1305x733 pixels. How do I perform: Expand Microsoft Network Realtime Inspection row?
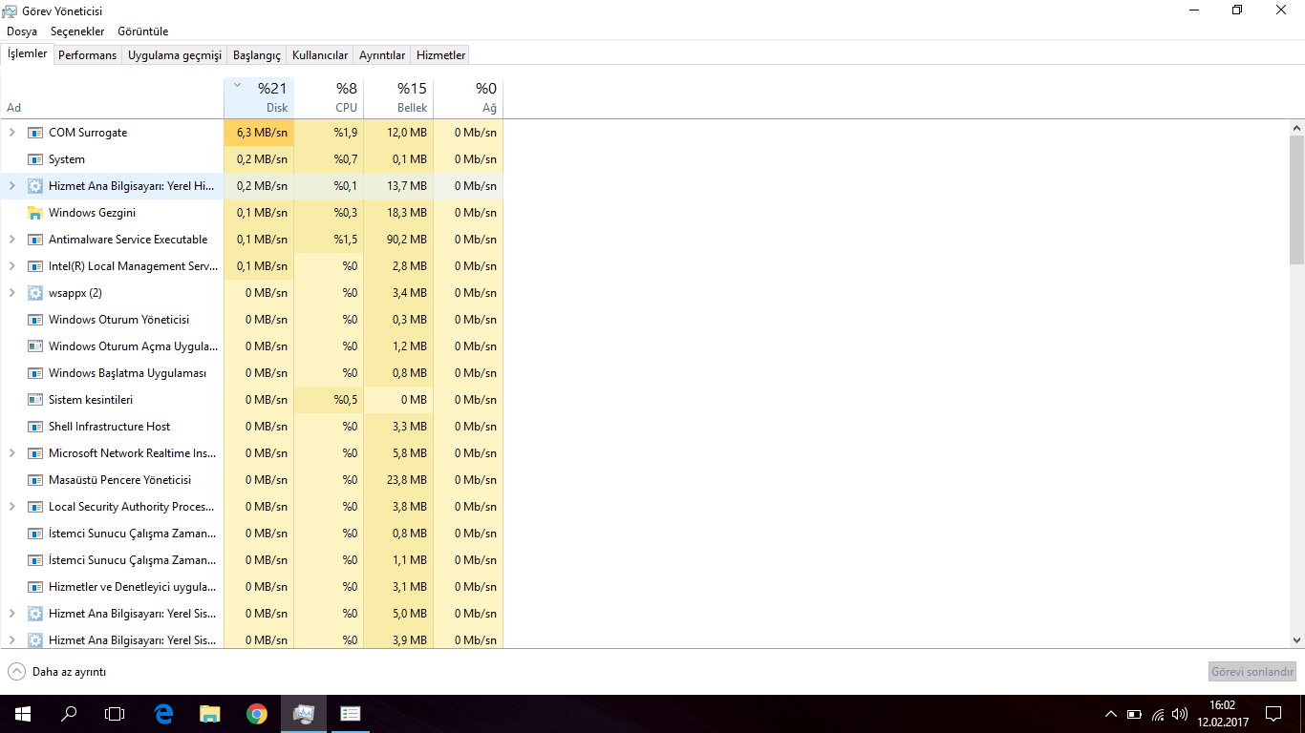(x=11, y=453)
